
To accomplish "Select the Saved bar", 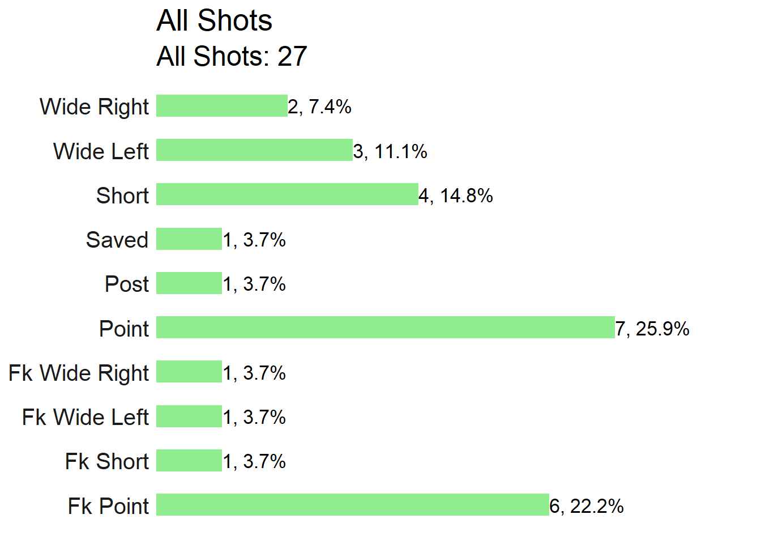I will pyautogui.click(x=189, y=239).
